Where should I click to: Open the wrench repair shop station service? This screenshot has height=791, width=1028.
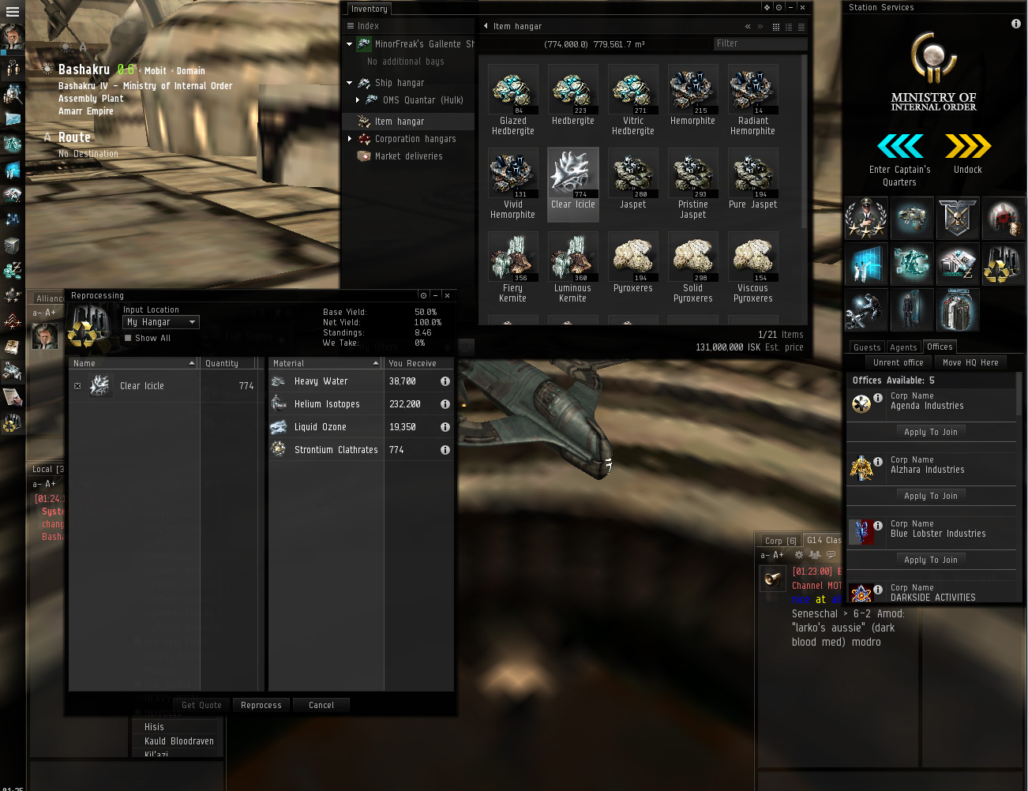[866, 310]
